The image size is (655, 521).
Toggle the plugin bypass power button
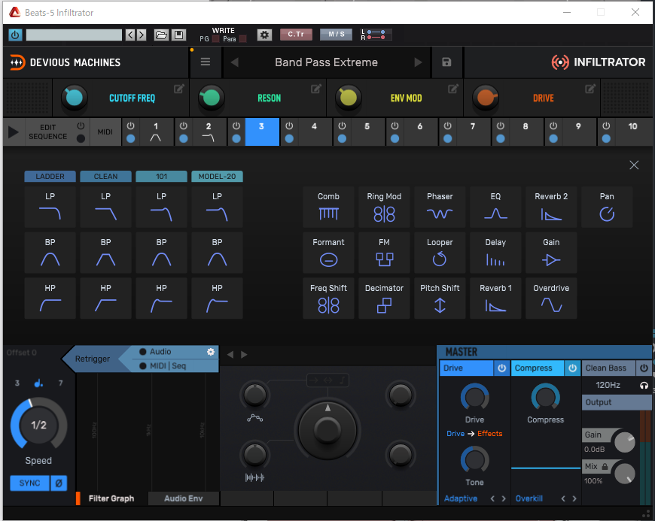(x=15, y=35)
